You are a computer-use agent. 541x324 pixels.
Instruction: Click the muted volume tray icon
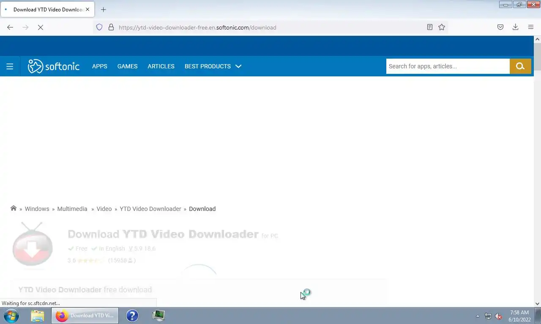[x=498, y=316]
